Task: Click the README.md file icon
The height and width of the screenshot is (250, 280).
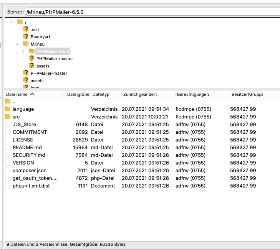Action: point(7,147)
